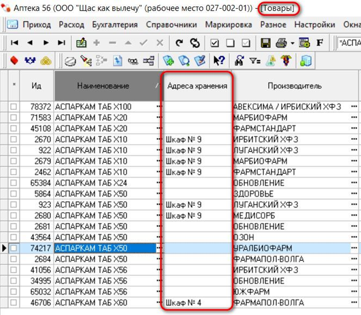
Task: Click the edit table icon with pencil
Action: [x=82, y=43]
